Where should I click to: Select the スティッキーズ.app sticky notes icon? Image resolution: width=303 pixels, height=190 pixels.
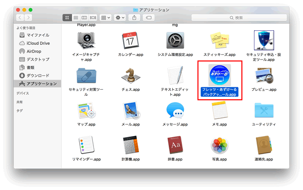point(220,40)
